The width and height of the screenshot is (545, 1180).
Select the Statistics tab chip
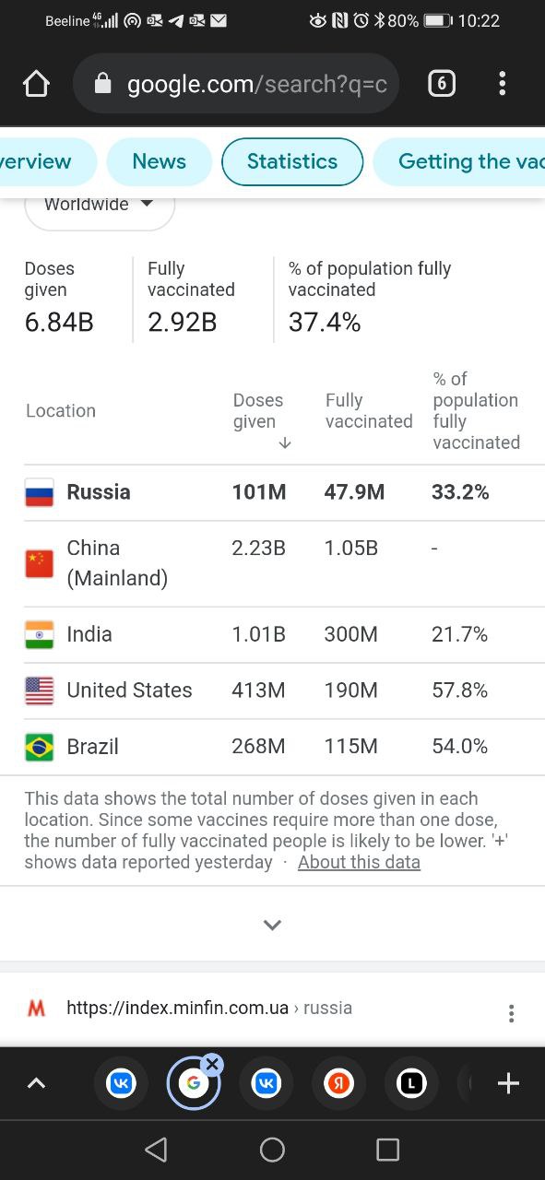(x=292, y=162)
